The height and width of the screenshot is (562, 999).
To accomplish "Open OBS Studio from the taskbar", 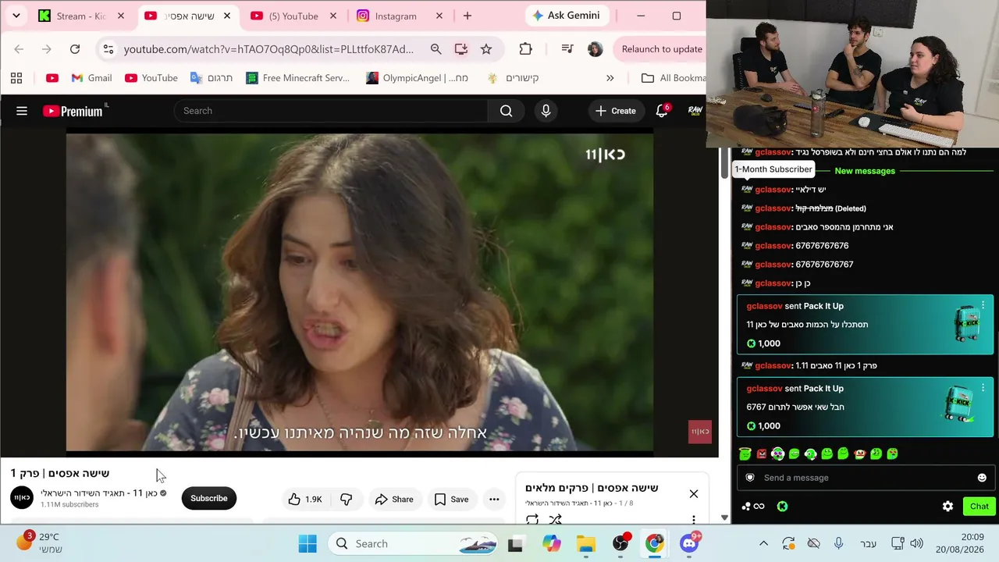I will tap(620, 544).
